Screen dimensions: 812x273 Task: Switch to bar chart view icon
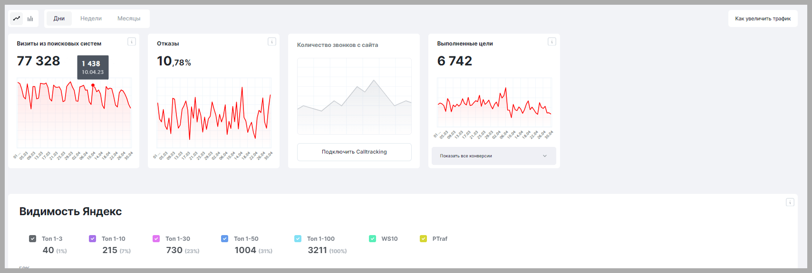[30, 18]
